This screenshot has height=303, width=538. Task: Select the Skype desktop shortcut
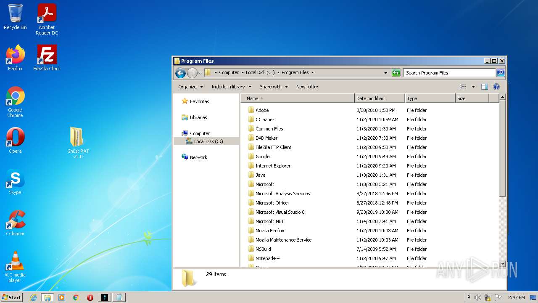tap(15, 182)
